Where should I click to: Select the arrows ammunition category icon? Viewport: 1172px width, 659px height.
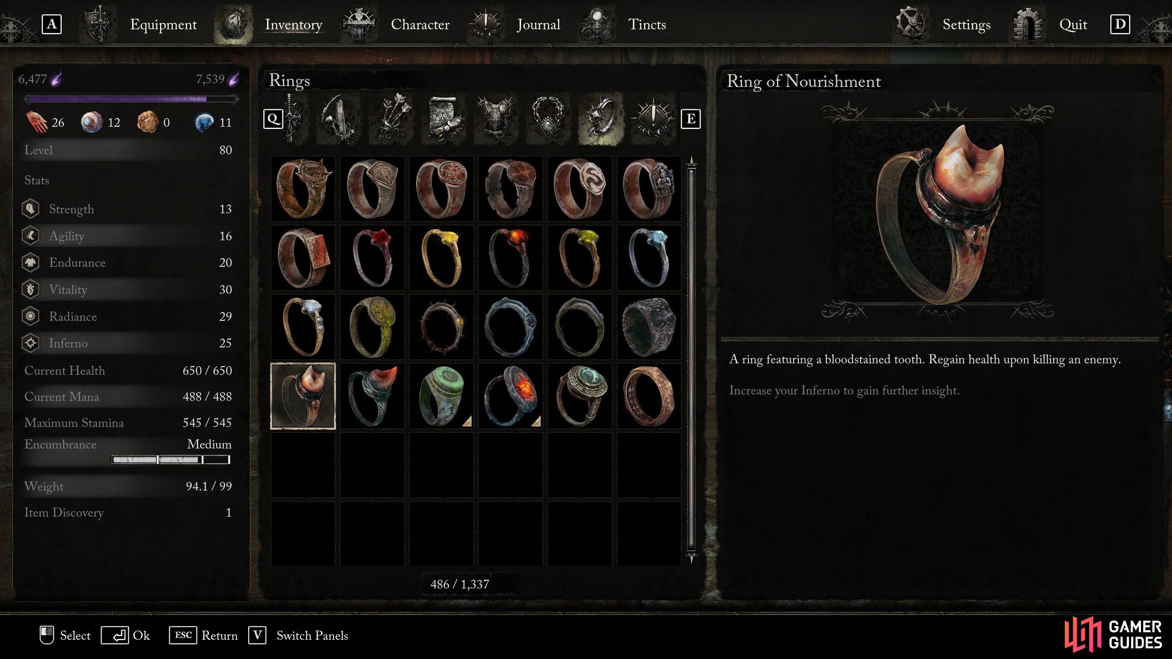[x=391, y=119]
